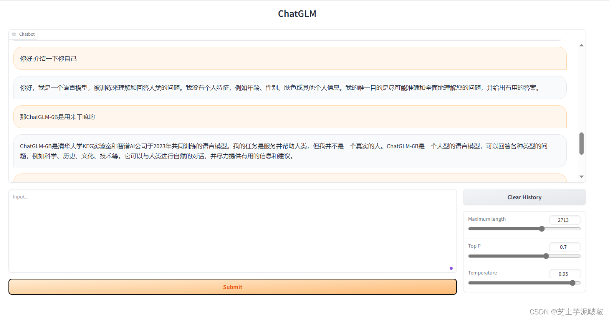609x319 pixels.
Task: Click the user message '那ChatGLM-6B是用来干嘛的'
Action: point(290,117)
